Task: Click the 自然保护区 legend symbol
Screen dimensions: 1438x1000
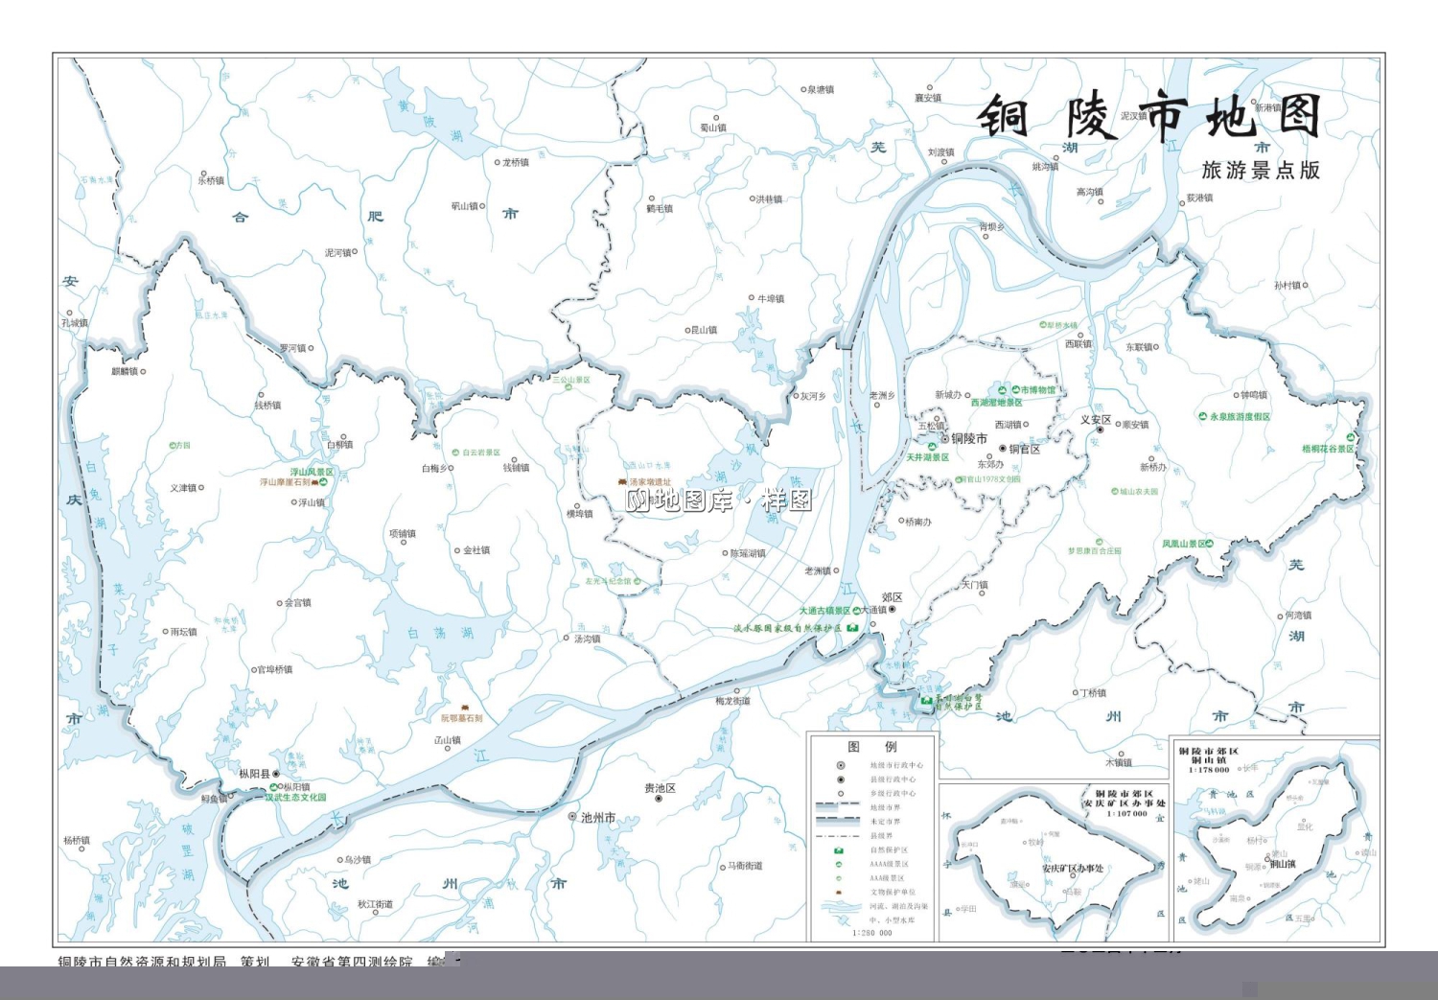Action: [840, 850]
